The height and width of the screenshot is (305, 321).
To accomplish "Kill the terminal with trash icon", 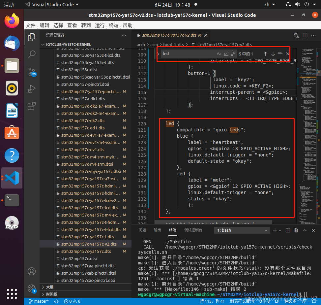I will click(296, 230).
